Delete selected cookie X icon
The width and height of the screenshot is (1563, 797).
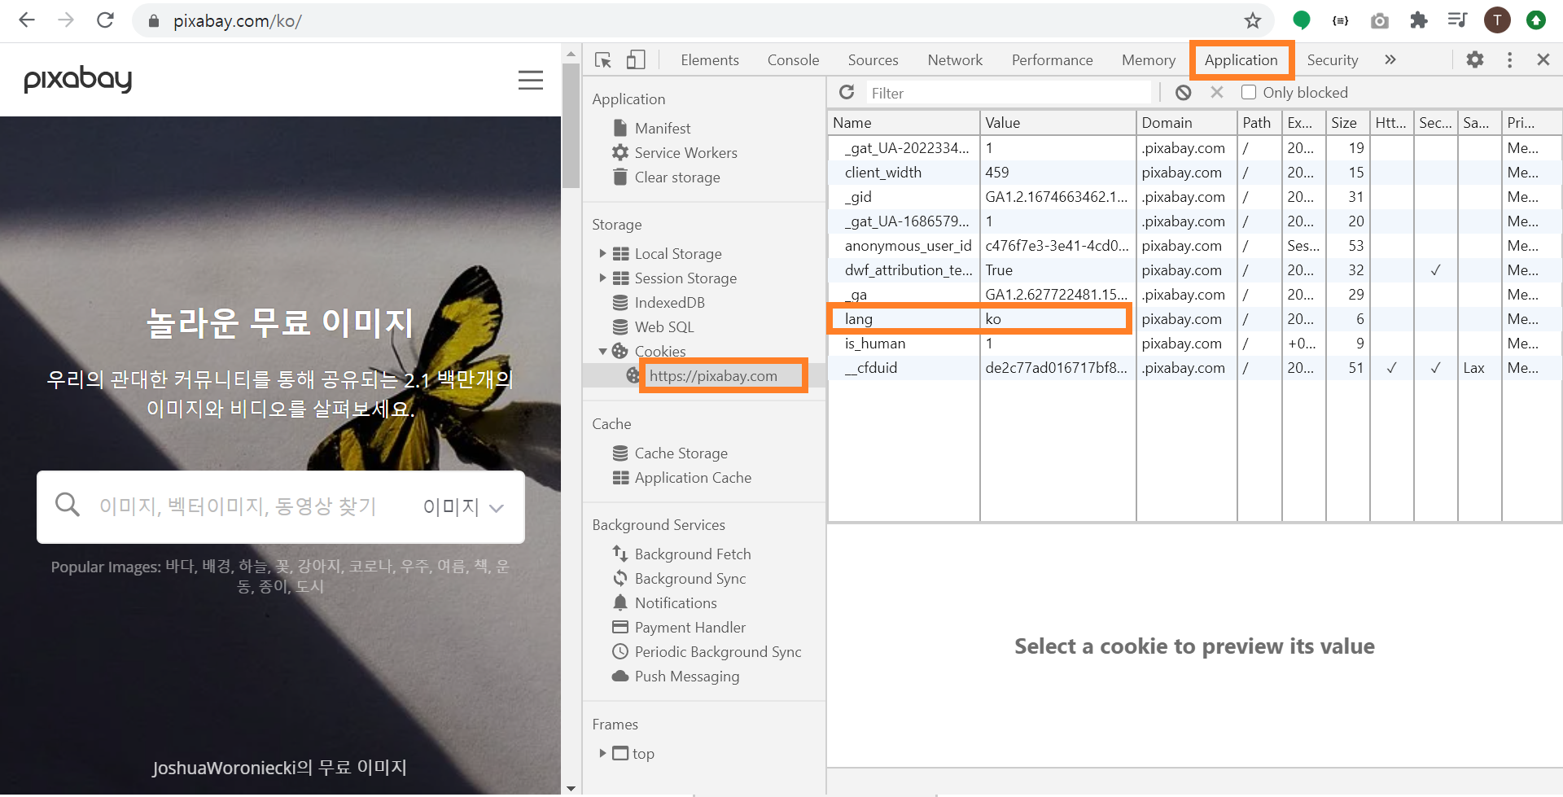pos(1217,92)
